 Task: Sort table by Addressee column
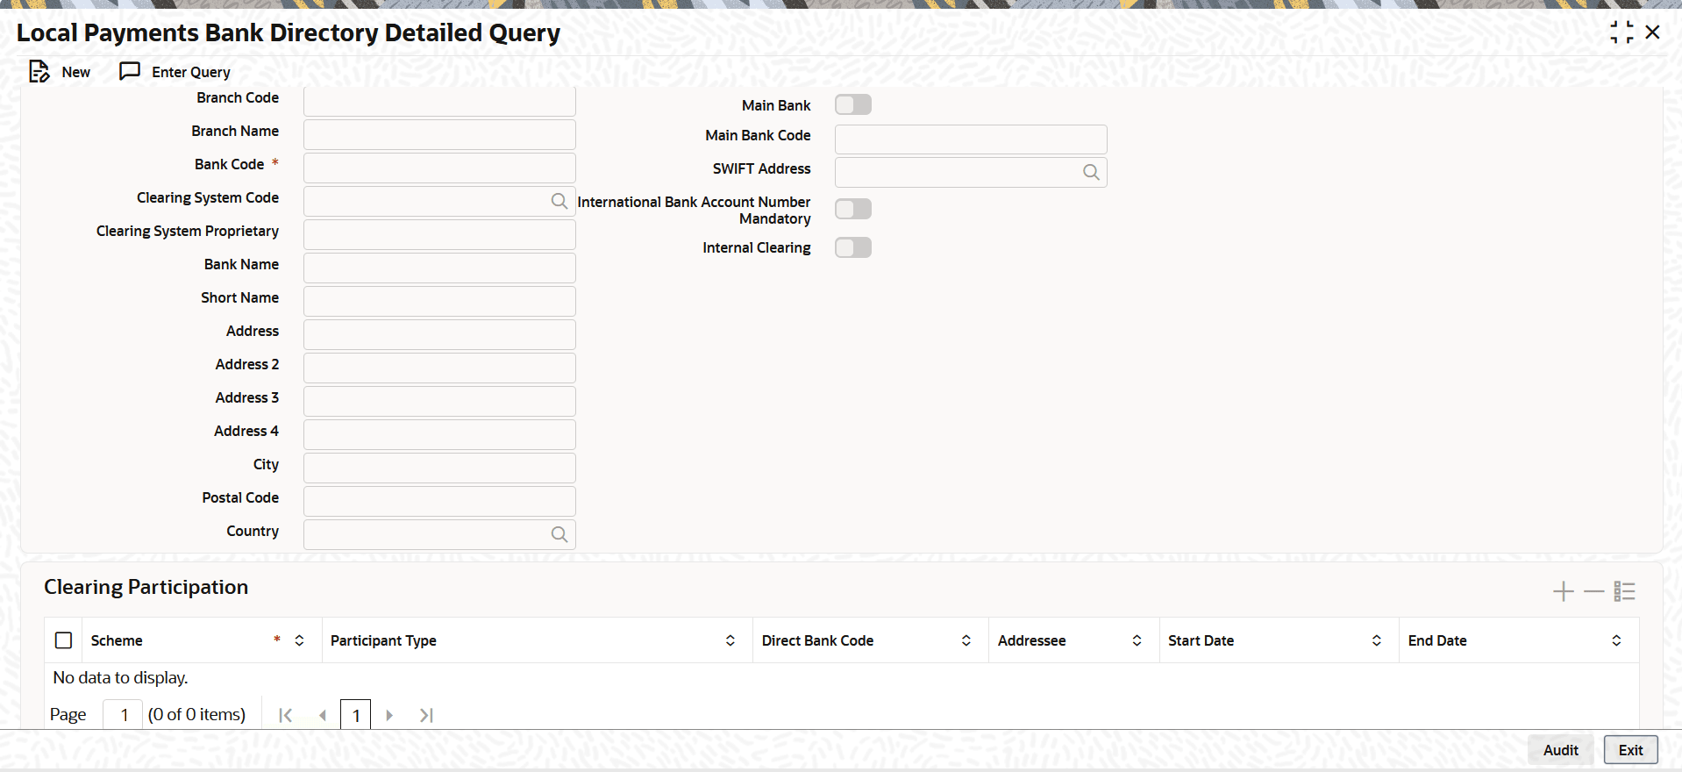coord(1137,640)
